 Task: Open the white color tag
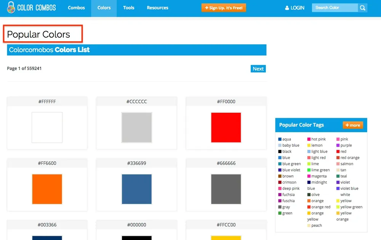click(x=345, y=195)
